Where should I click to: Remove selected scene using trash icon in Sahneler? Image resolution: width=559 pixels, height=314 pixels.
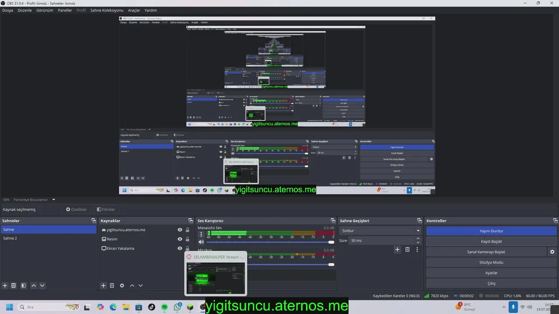(x=14, y=286)
